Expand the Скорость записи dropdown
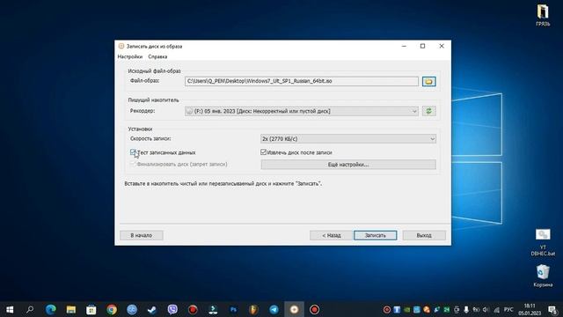This screenshot has width=563, height=317. point(348,139)
